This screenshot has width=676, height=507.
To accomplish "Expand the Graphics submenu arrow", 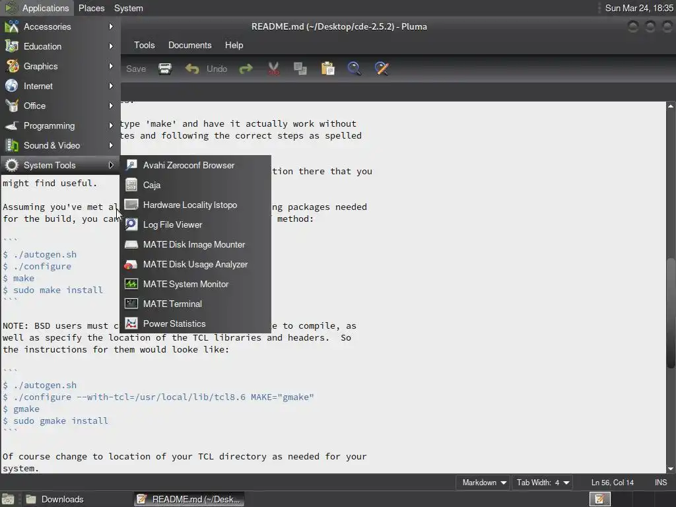I will (111, 67).
